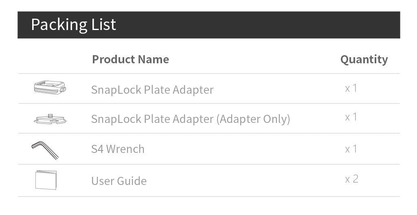Select the adapter-only plate icon with screw

[x=50, y=119]
